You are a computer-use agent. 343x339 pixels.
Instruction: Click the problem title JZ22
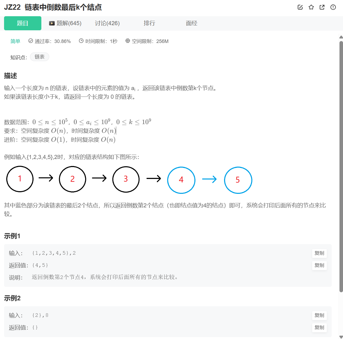53,7
